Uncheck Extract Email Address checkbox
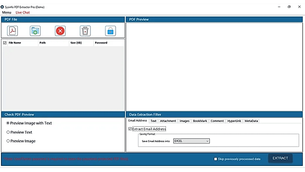 (x=130, y=129)
